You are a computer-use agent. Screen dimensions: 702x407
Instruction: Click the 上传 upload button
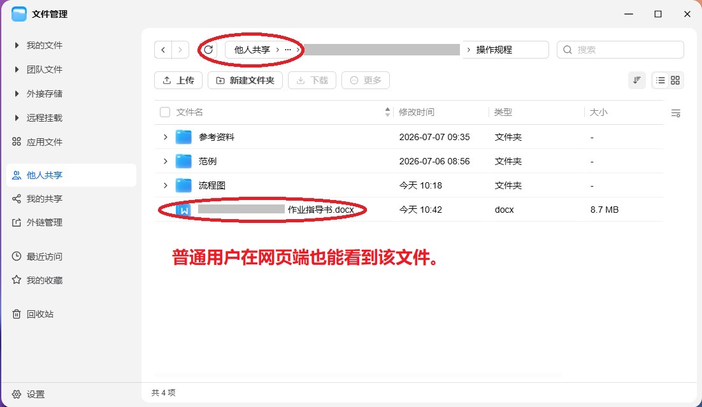tap(178, 80)
